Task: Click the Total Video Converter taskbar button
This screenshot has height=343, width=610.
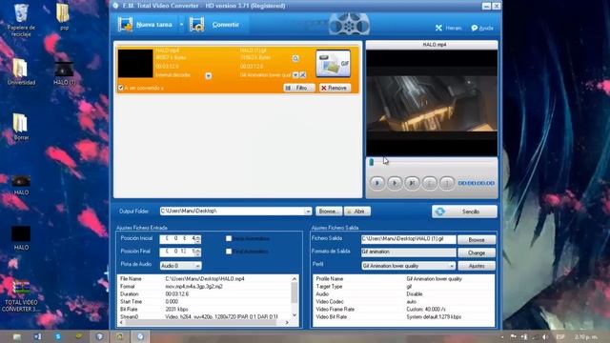Action: click(x=140, y=336)
